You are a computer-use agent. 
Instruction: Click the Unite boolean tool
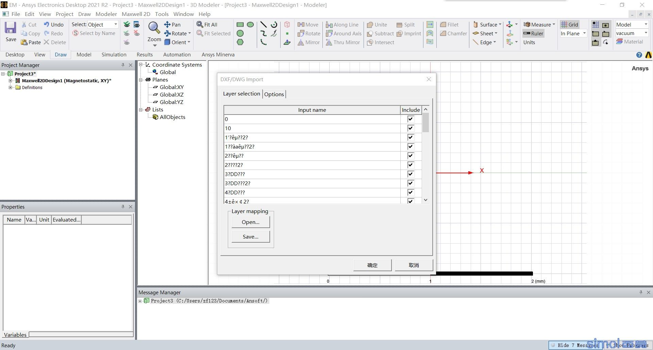[x=377, y=24]
